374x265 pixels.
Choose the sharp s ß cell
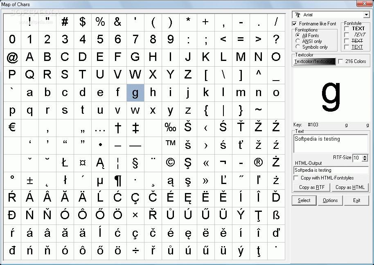pos(276,216)
